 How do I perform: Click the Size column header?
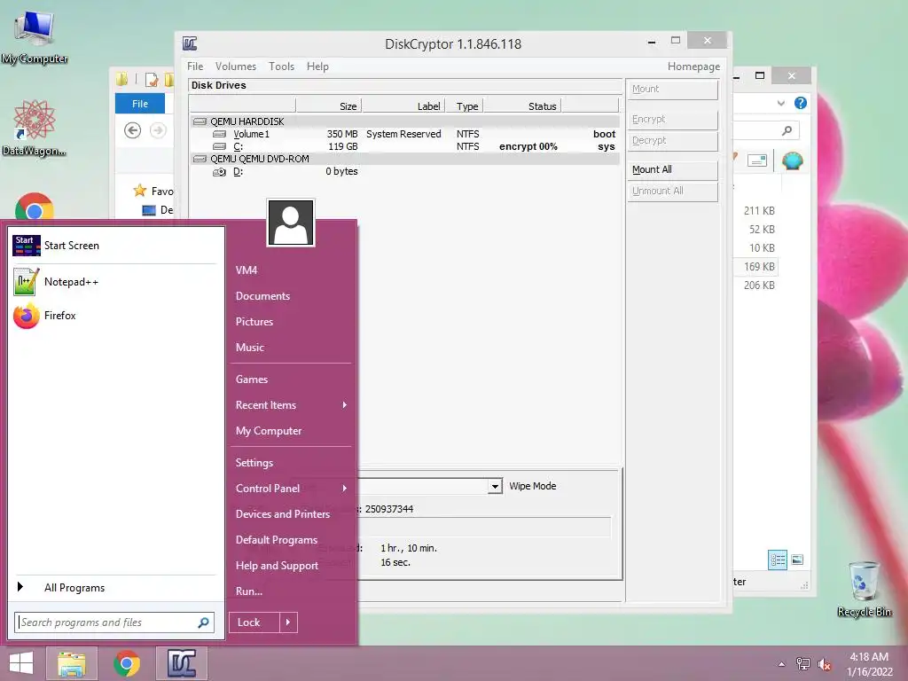click(329, 106)
